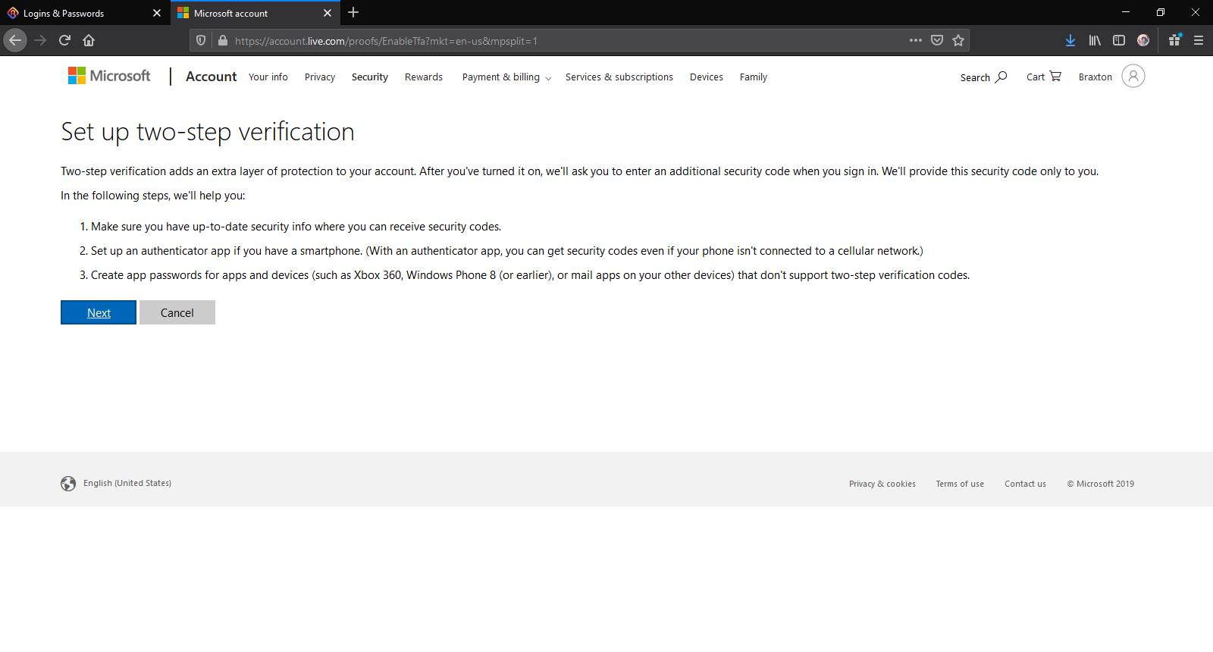Reload the current page

pyautogui.click(x=64, y=40)
